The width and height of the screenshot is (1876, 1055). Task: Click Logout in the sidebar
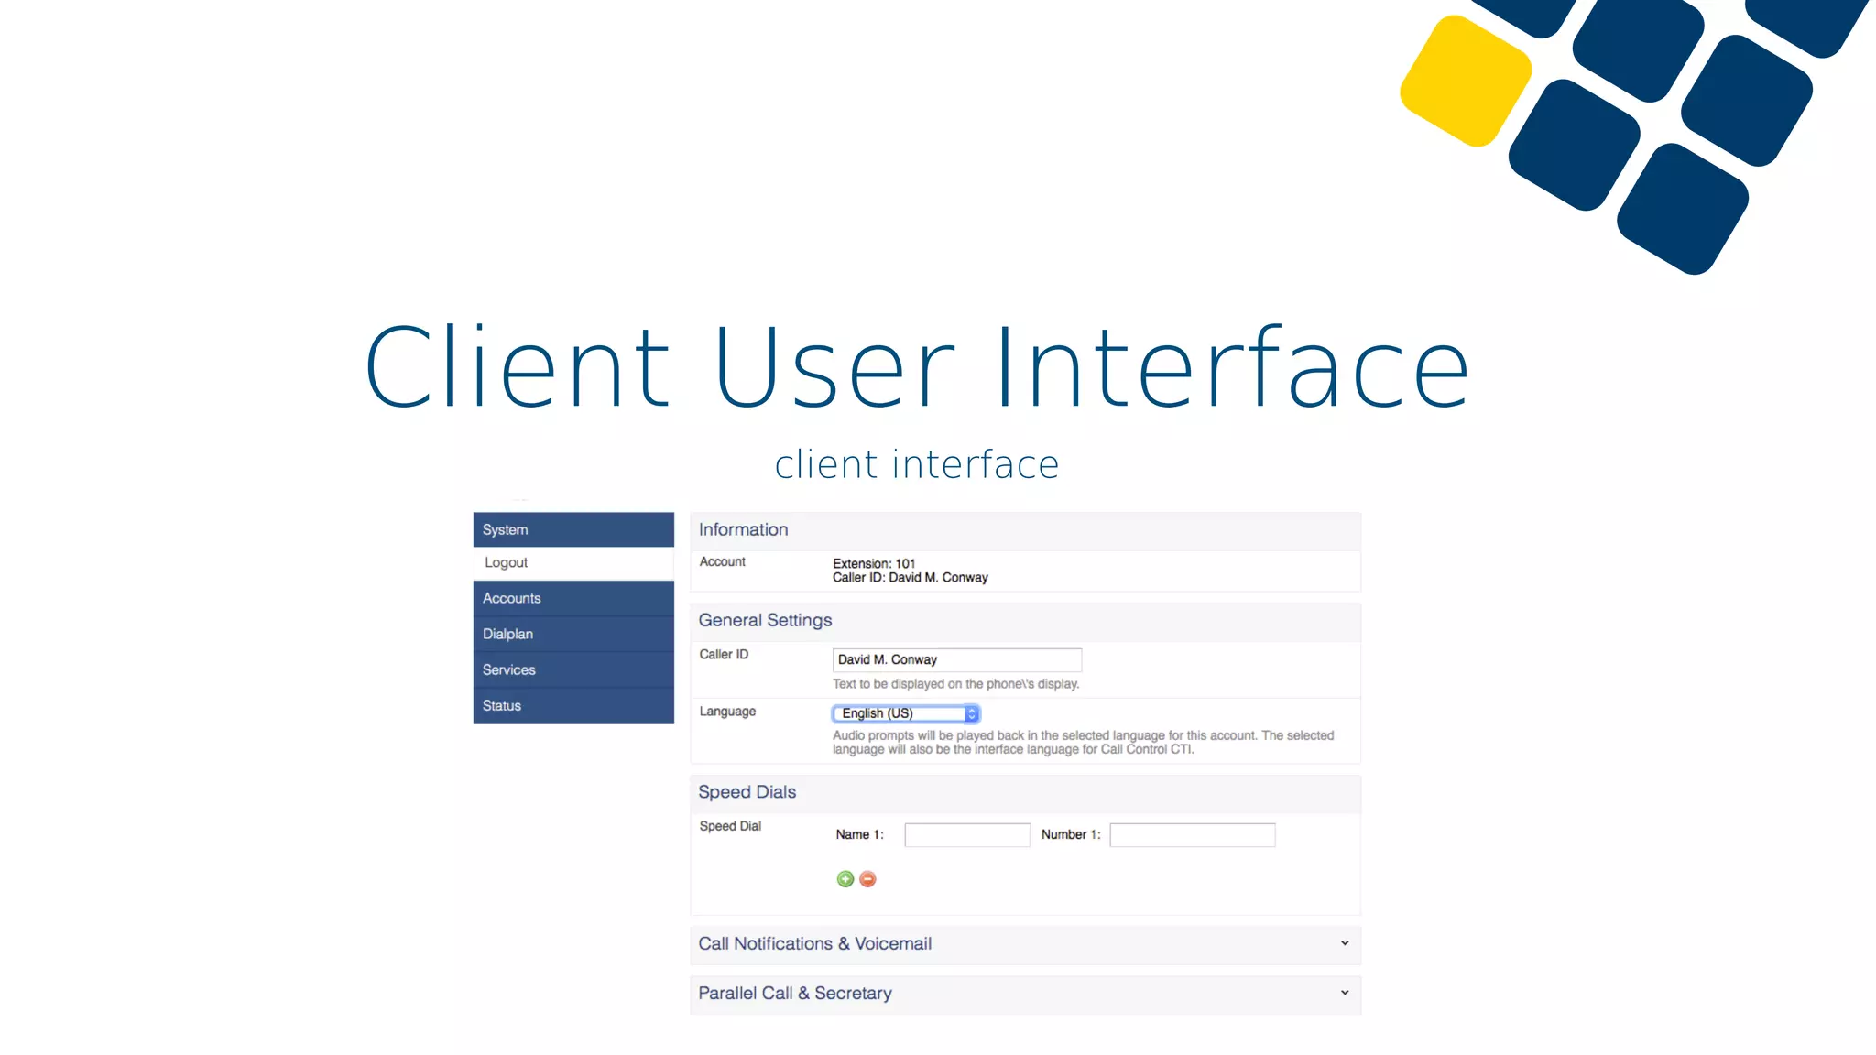(x=573, y=563)
